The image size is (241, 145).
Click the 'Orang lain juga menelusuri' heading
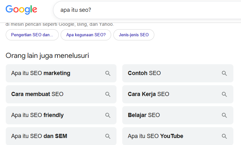click(47, 56)
